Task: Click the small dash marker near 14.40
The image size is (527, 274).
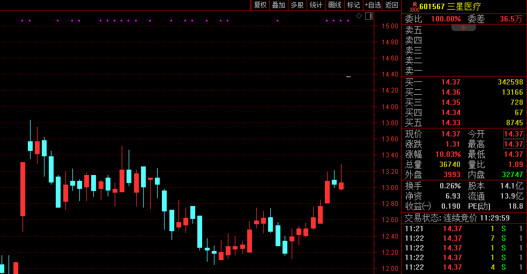Action: pos(348,77)
